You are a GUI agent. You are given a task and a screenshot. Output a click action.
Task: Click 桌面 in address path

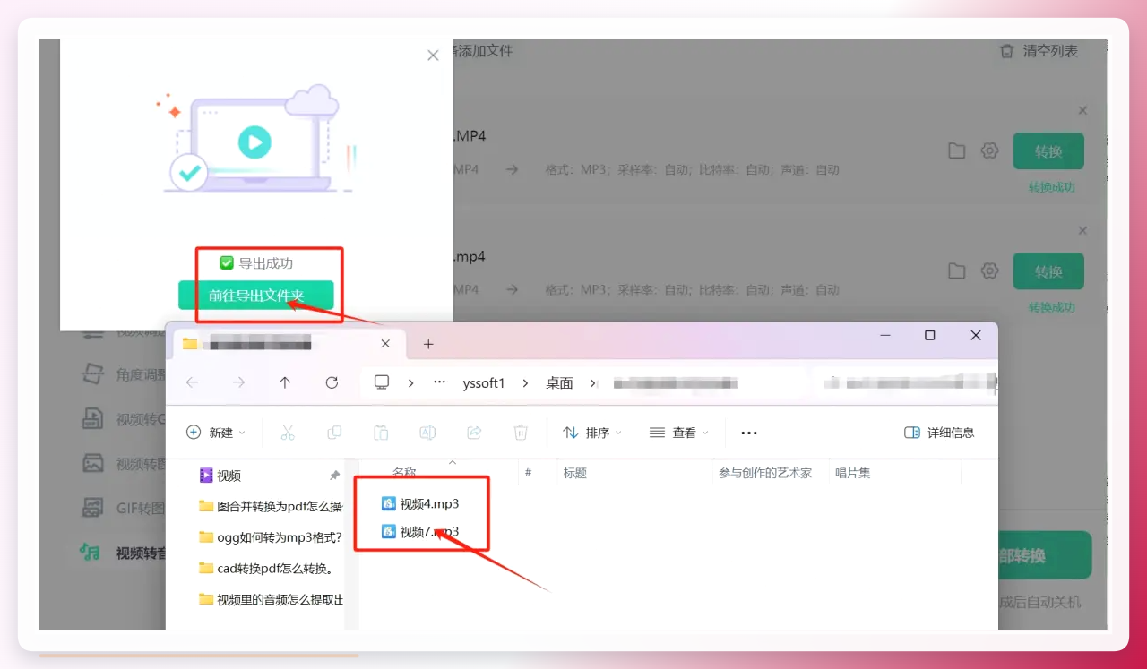pos(559,383)
